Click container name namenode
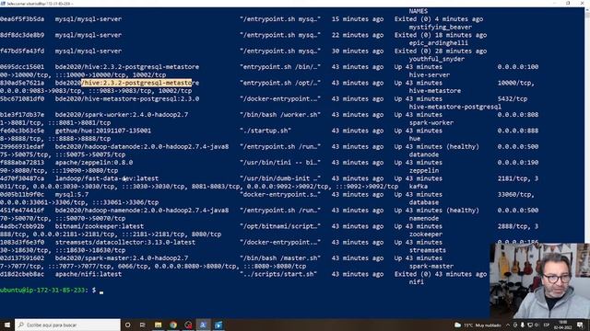 pyautogui.click(x=424, y=218)
